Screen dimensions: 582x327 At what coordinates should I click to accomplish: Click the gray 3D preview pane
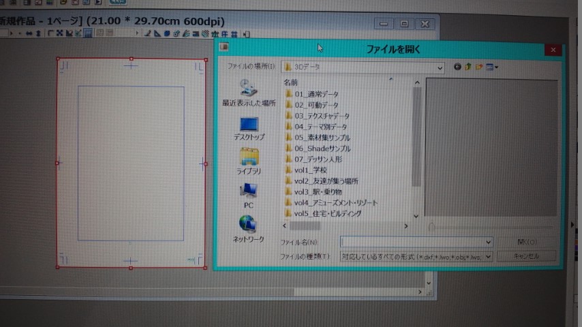pos(491,147)
